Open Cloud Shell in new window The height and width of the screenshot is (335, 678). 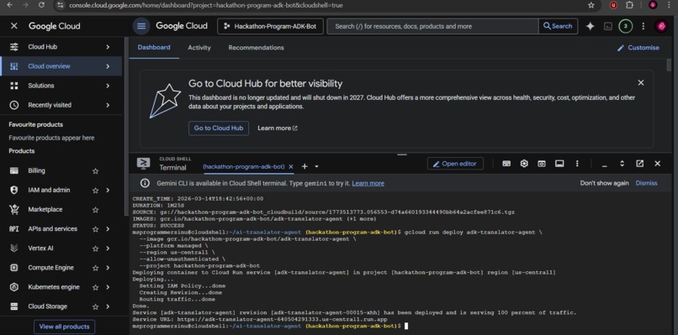pyautogui.click(x=640, y=164)
